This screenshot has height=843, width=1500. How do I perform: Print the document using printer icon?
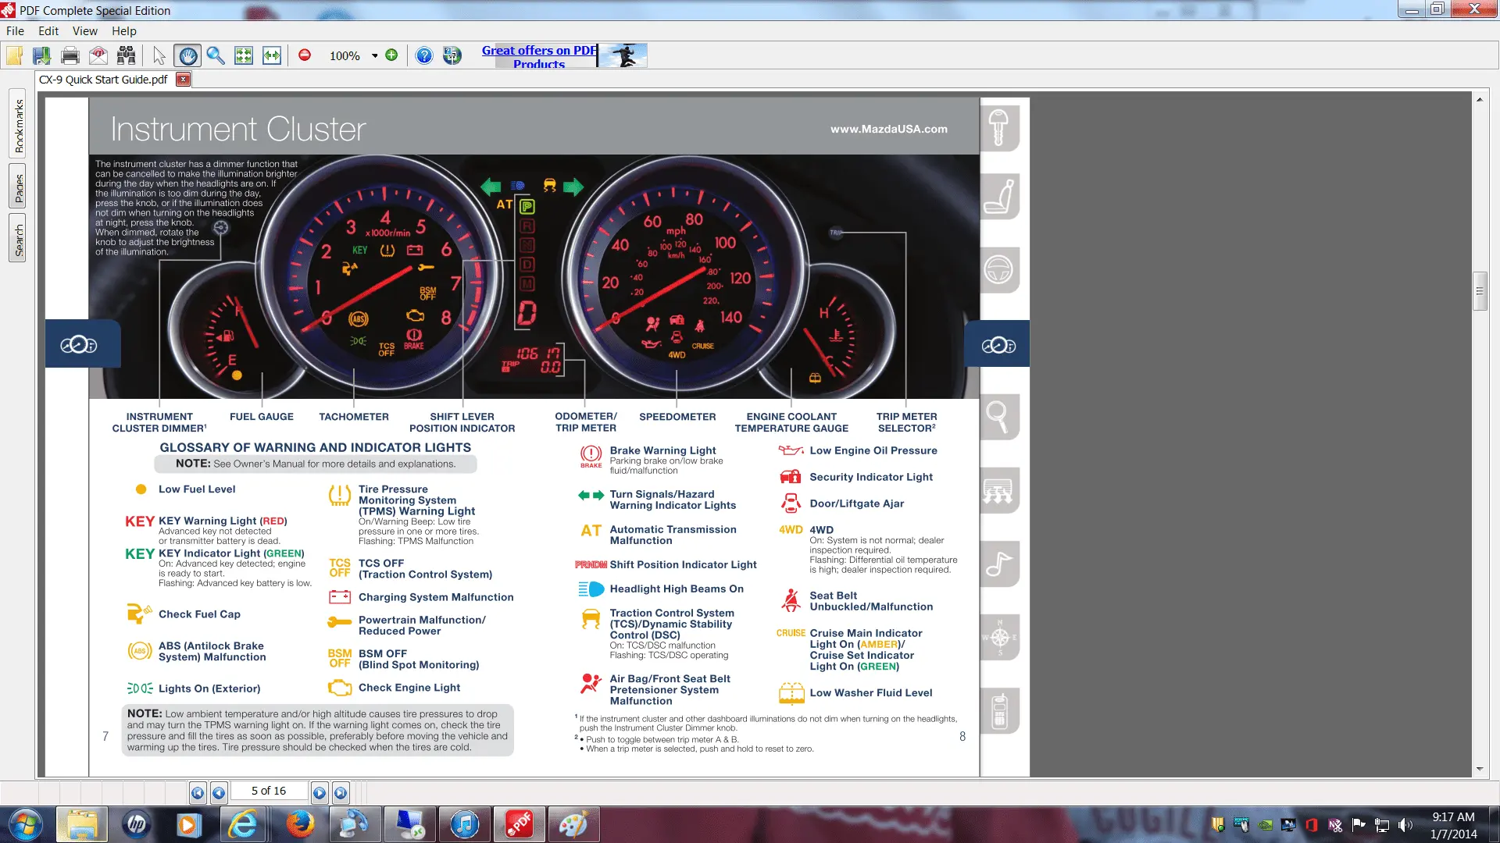(70, 55)
